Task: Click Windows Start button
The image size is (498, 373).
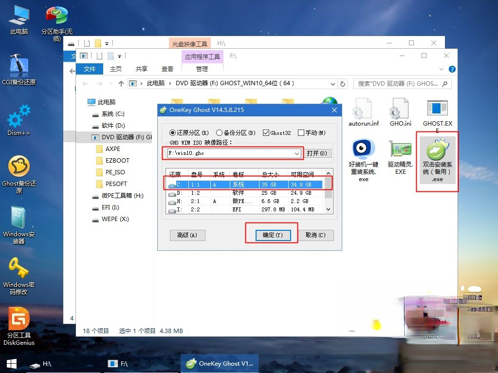Action: click(12, 364)
